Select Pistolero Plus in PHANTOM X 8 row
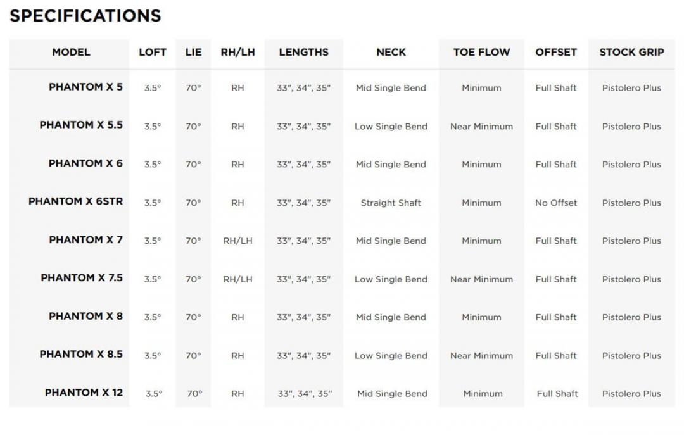The image size is (684, 435). click(x=631, y=317)
